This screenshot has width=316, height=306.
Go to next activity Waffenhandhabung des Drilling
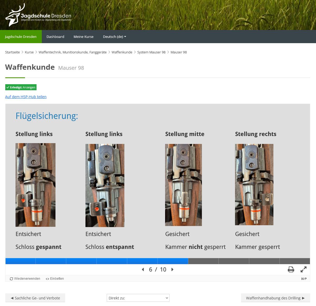pyautogui.click(x=276, y=298)
